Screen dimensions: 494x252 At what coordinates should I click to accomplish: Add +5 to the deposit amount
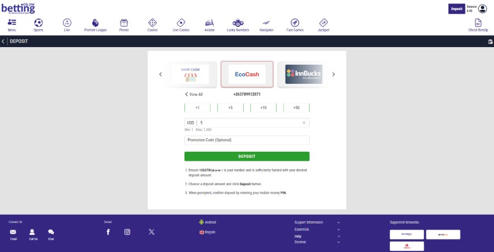(231, 107)
